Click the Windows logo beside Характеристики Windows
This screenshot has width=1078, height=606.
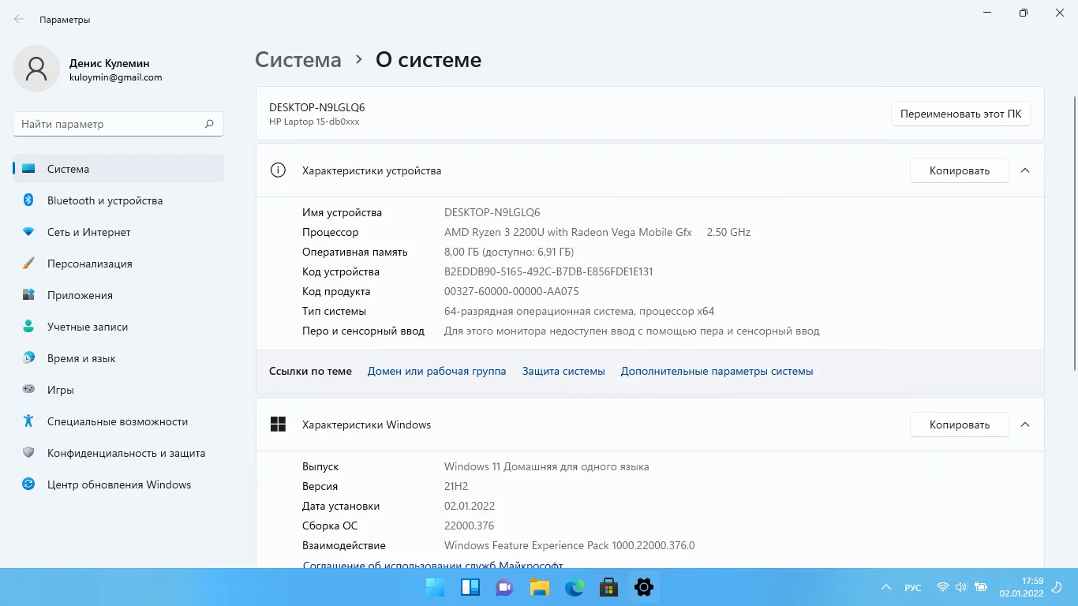tap(278, 425)
